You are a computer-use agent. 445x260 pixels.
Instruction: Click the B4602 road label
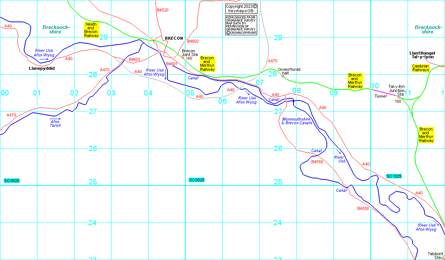(193, 42)
